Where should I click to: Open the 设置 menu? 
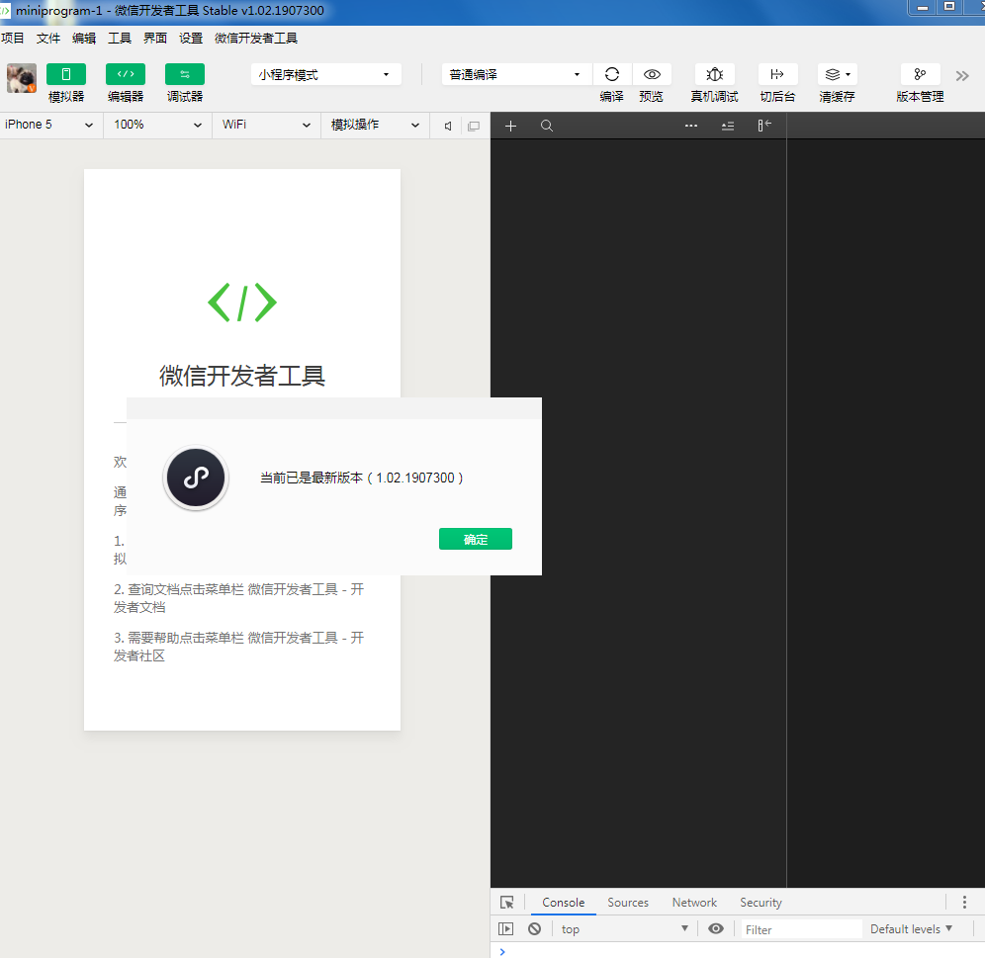click(x=191, y=39)
